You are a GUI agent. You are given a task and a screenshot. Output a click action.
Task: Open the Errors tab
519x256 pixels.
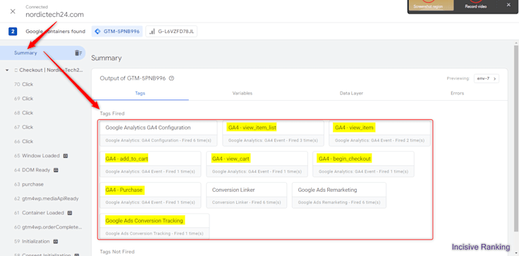click(457, 93)
